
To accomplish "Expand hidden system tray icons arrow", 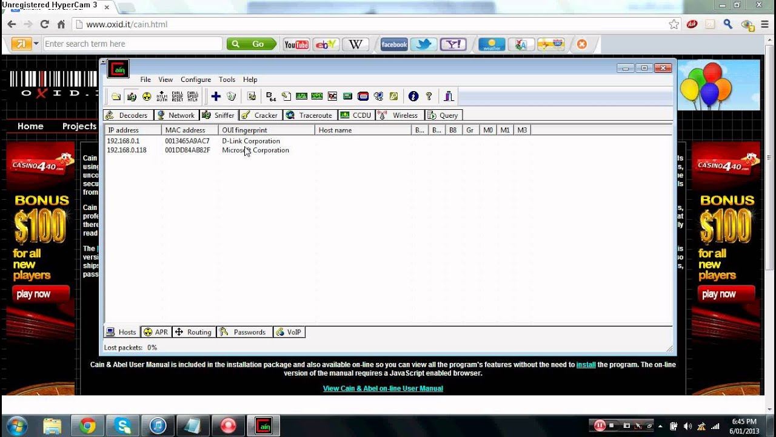I will [x=660, y=426].
